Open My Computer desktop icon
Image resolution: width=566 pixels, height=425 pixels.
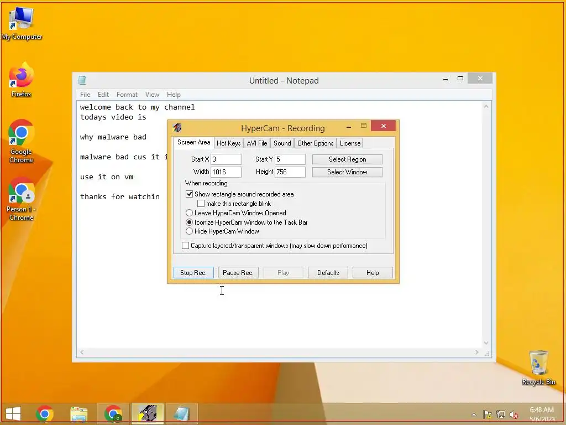22,23
